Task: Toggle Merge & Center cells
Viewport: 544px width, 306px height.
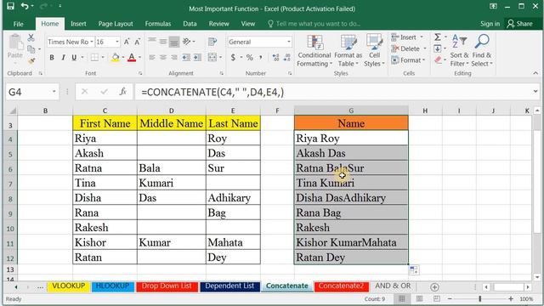Action: pyautogui.click(x=212, y=57)
